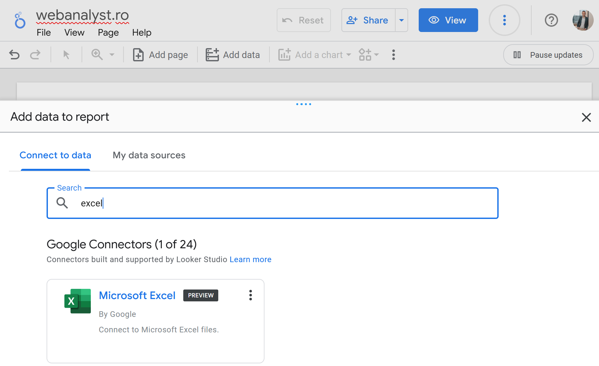Click the search magnifier icon

[x=62, y=203]
